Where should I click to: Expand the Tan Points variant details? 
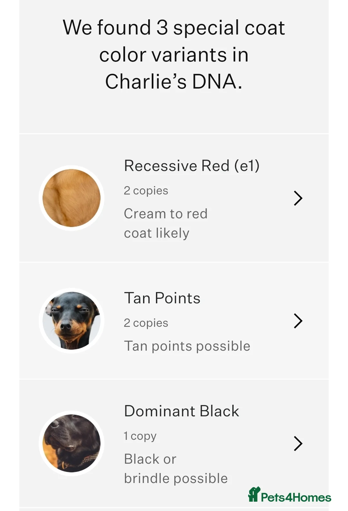[174, 321]
